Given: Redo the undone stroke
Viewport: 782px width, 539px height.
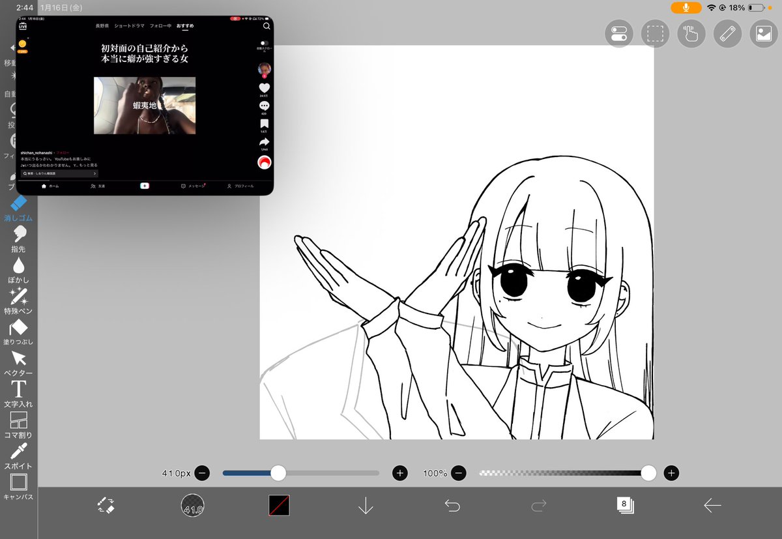Looking at the screenshot, I should [539, 505].
